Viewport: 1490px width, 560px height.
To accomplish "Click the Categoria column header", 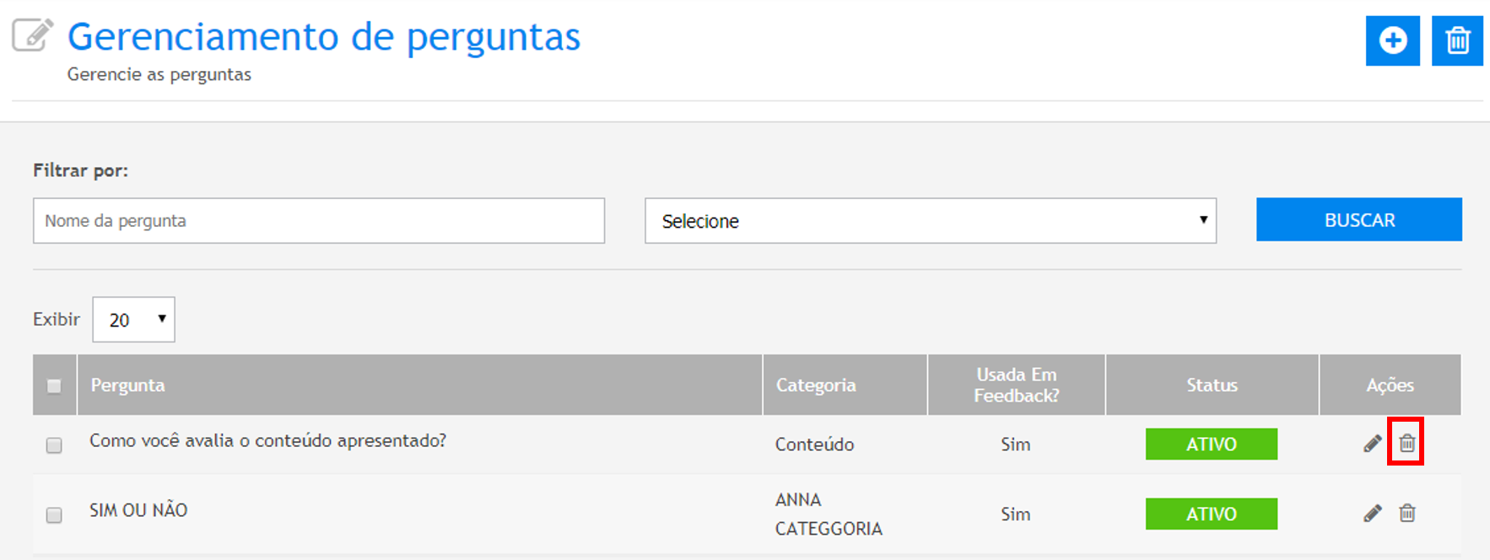I will [815, 385].
